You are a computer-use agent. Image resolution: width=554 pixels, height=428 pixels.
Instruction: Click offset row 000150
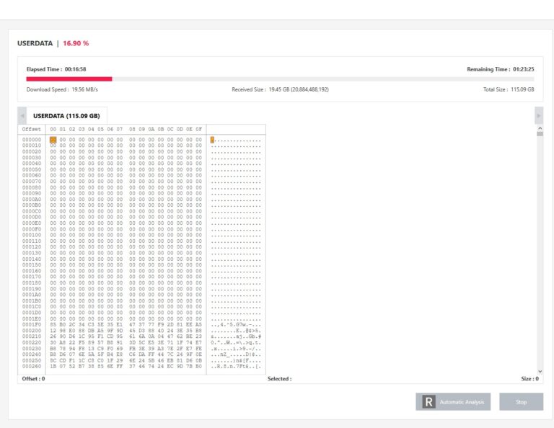point(32,265)
